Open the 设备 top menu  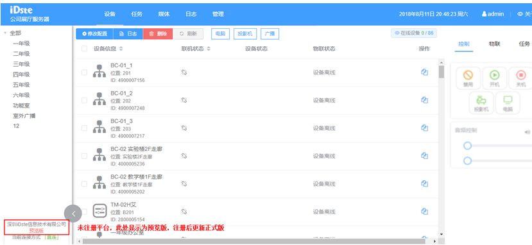point(110,14)
